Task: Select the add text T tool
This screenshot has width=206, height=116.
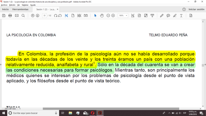Action: (181, 15)
